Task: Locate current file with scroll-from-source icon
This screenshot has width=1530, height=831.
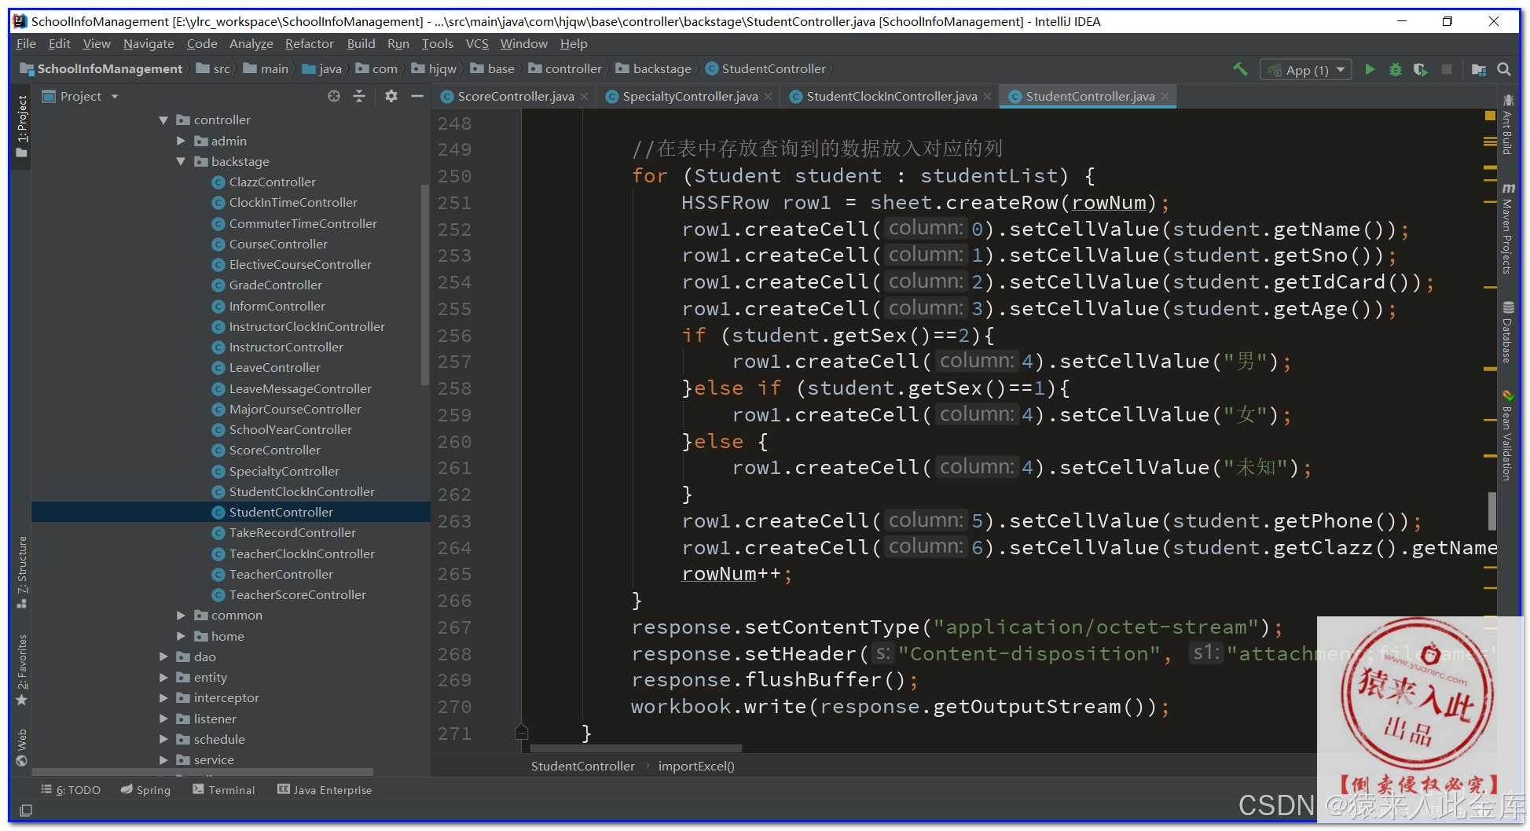Action: (x=334, y=96)
